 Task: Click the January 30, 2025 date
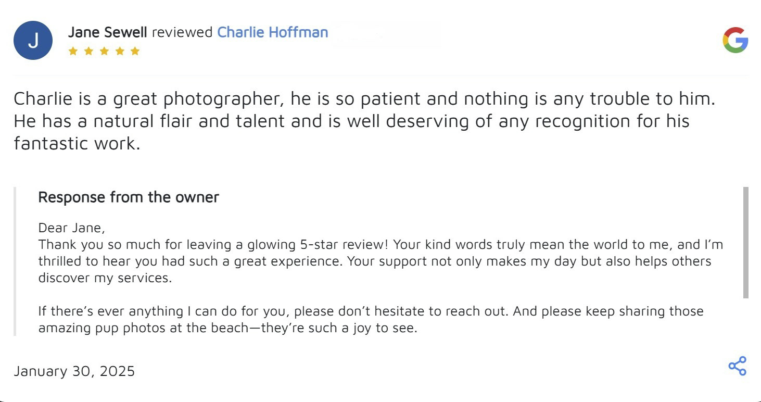coord(74,371)
